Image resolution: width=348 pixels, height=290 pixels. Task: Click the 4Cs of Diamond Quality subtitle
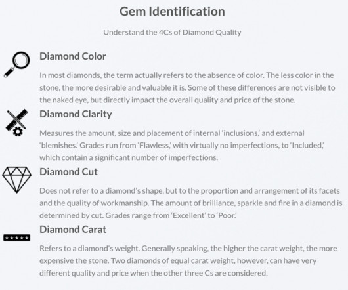[x=172, y=32]
